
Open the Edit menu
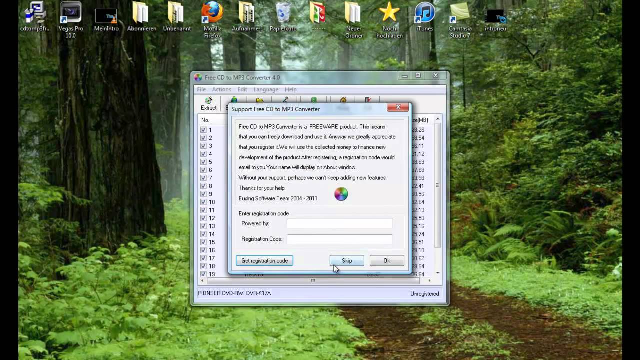tap(242, 89)
